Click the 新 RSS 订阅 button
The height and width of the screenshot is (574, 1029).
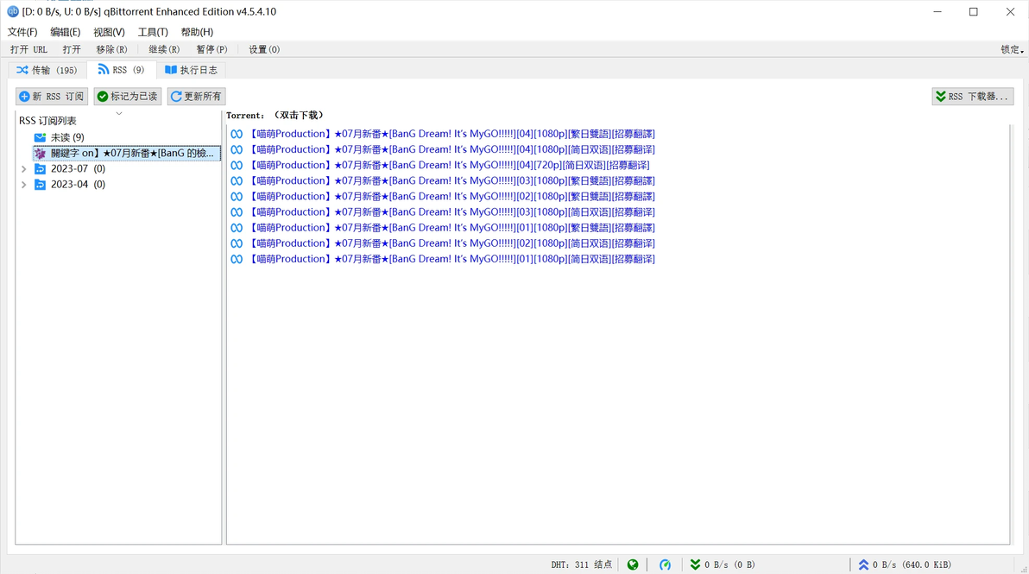tap(52, 97)
